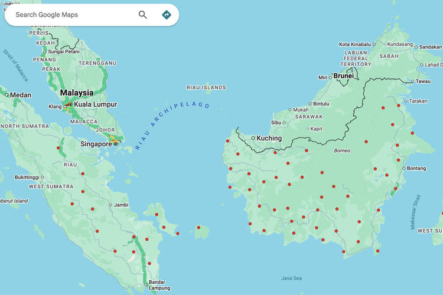Click the Kapit town marker

pyautogui.click(x=308, y=129)
